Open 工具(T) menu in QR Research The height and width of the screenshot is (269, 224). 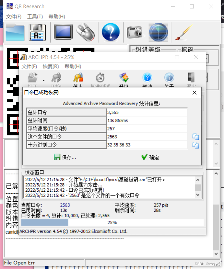[x=35, y=17]
